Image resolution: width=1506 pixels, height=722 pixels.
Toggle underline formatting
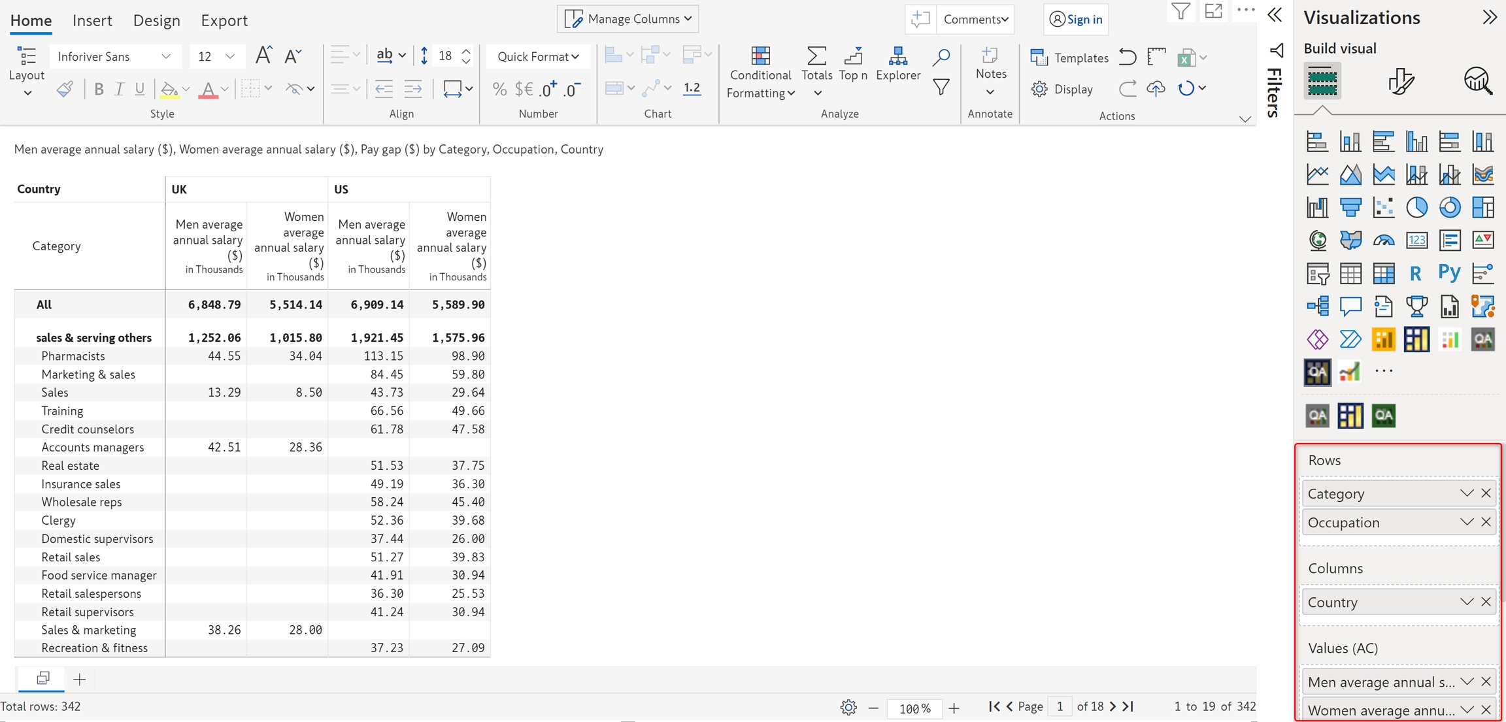pos(139,89)
